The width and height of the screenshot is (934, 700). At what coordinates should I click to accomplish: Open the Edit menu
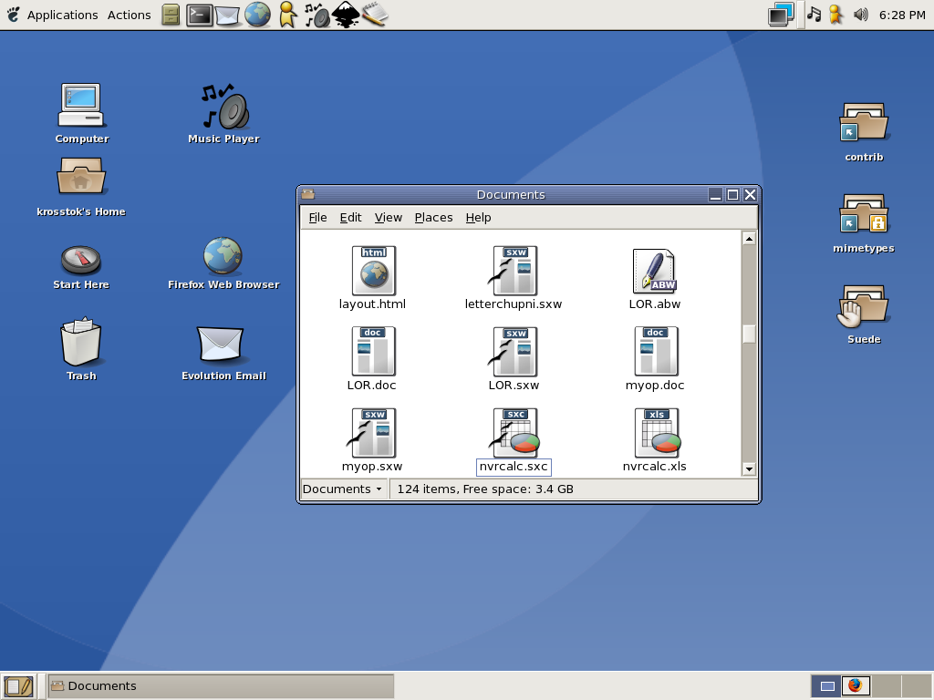[x=350, y=217]
